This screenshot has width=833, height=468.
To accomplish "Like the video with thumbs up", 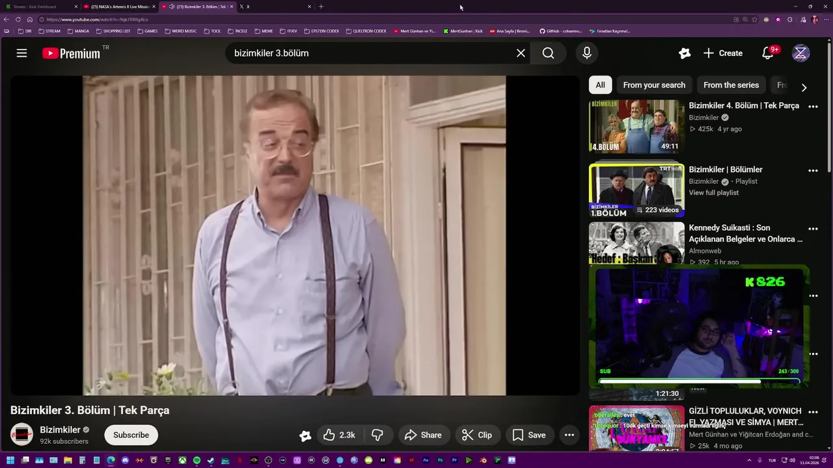I will tap(339, 435).
